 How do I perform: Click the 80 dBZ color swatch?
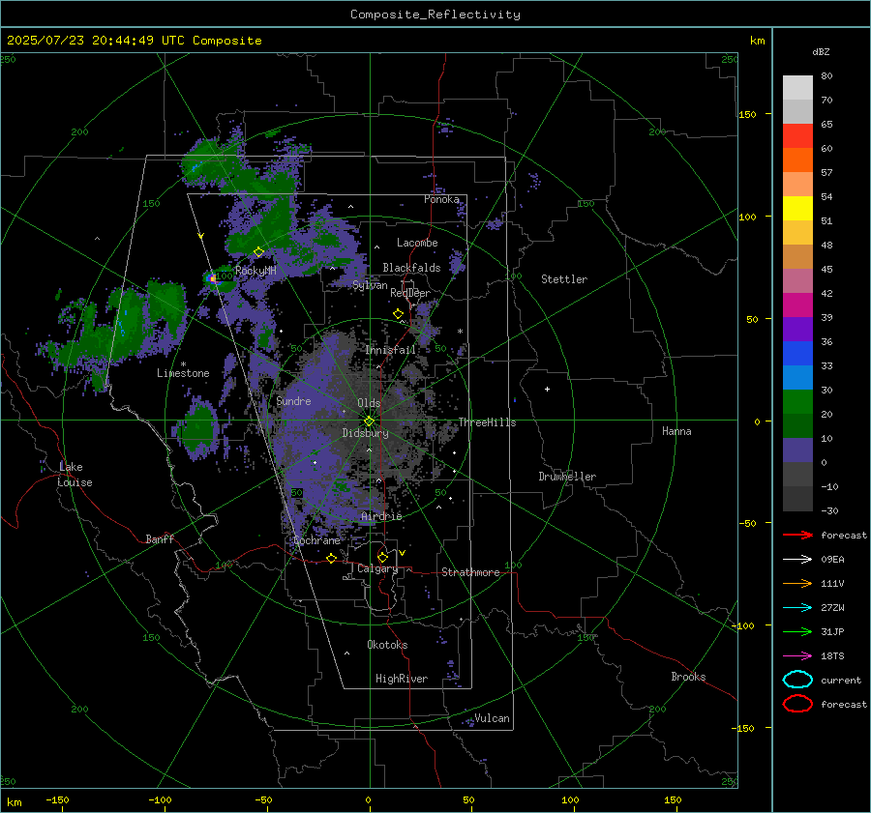point(797,87)
